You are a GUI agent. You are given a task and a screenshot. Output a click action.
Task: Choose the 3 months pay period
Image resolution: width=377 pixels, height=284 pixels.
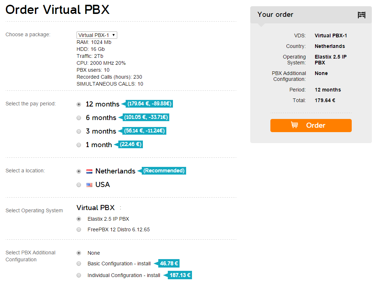pos(79,131)
